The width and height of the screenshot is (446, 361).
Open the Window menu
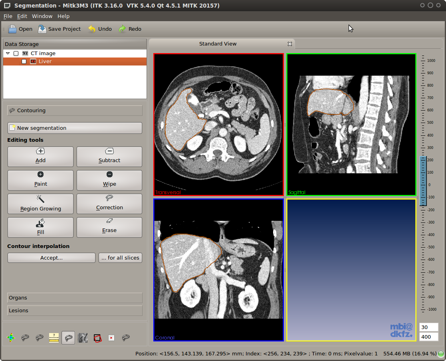tap(42, 16)
